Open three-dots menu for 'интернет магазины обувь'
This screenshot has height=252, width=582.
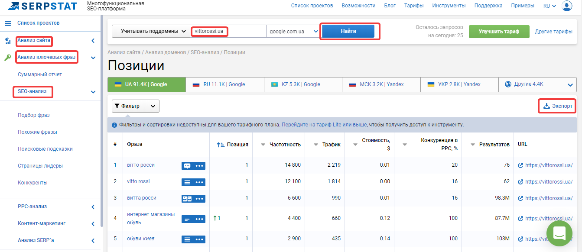(x=199, y=219)
